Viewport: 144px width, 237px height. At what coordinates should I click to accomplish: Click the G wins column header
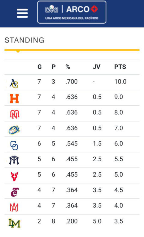click(40, 67)
